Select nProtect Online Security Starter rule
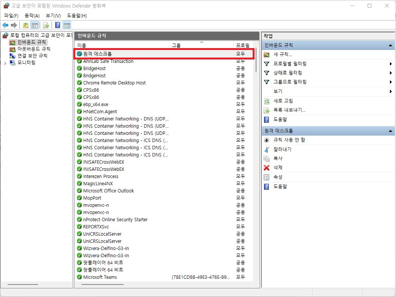 click(x=164, y=220)
